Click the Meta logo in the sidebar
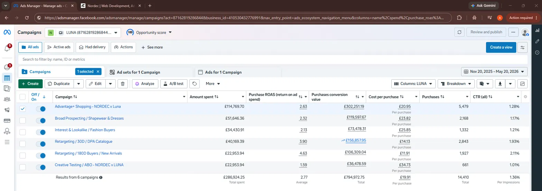The width and height of the screenshot is (542, 191). [7, 32]
